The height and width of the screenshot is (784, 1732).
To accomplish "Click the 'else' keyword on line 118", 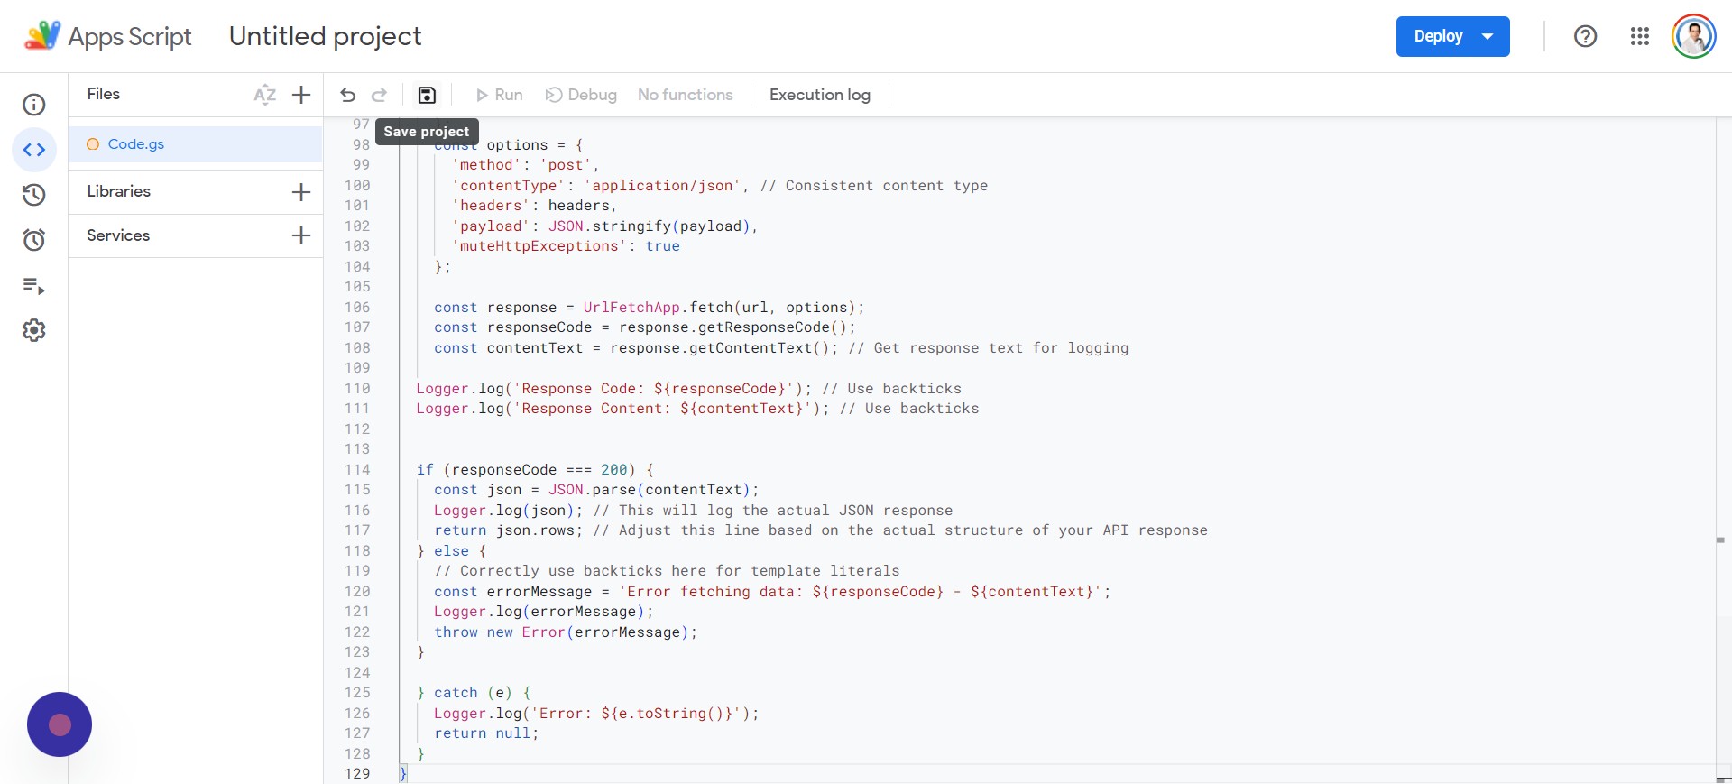I will point(451,551).
